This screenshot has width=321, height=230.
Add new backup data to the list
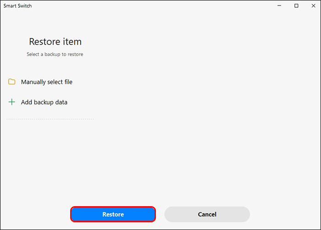[44, 102]
